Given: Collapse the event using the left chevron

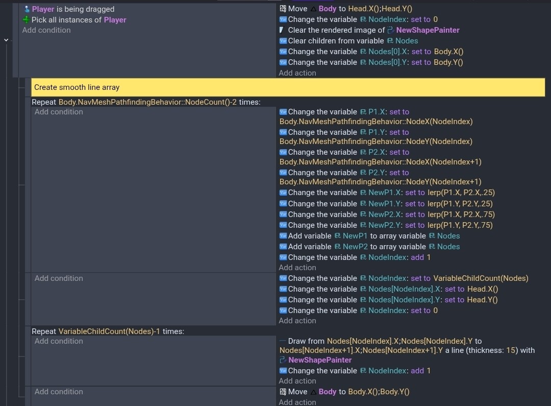Looking at the screenshot, I should point(6,40).
